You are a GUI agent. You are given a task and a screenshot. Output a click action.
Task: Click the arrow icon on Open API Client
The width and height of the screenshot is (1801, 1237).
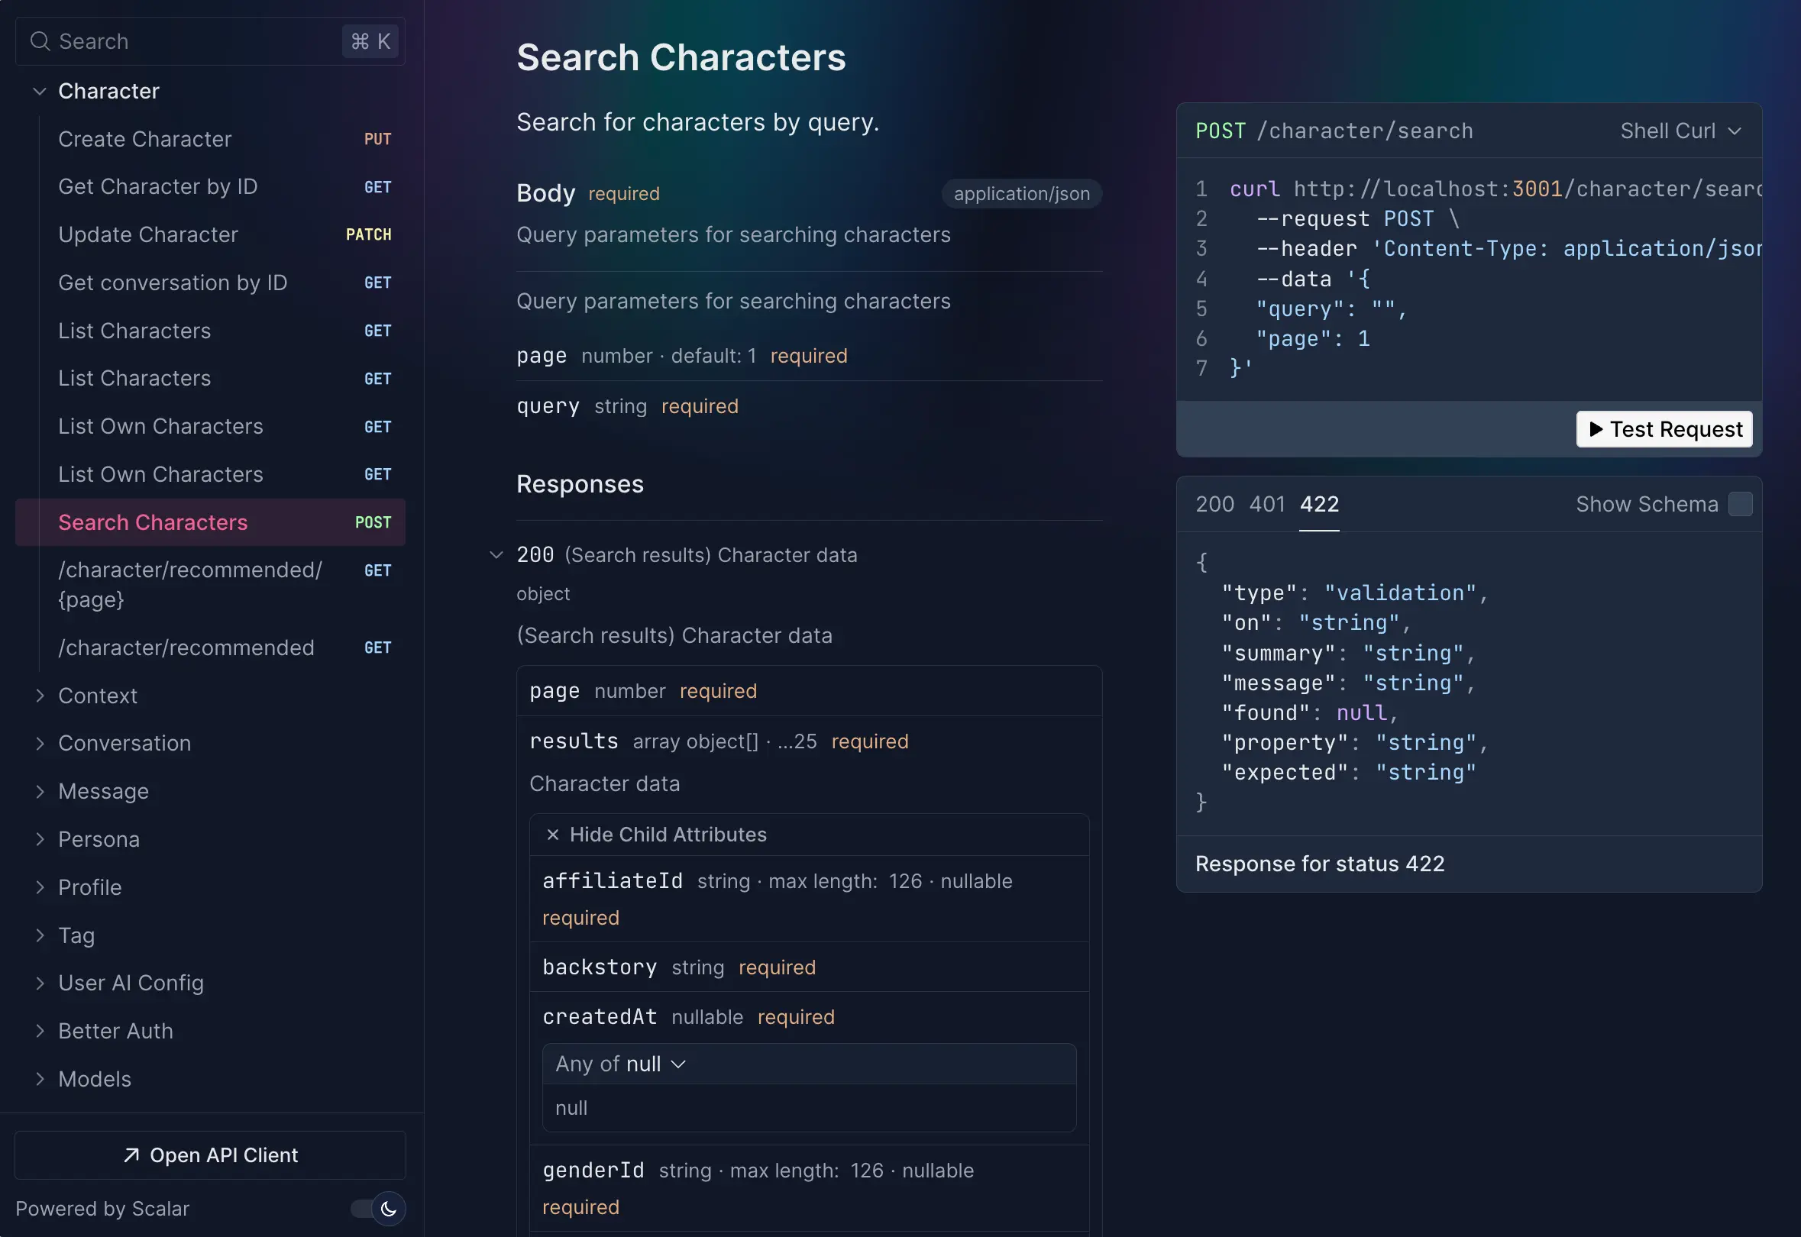131,1155
